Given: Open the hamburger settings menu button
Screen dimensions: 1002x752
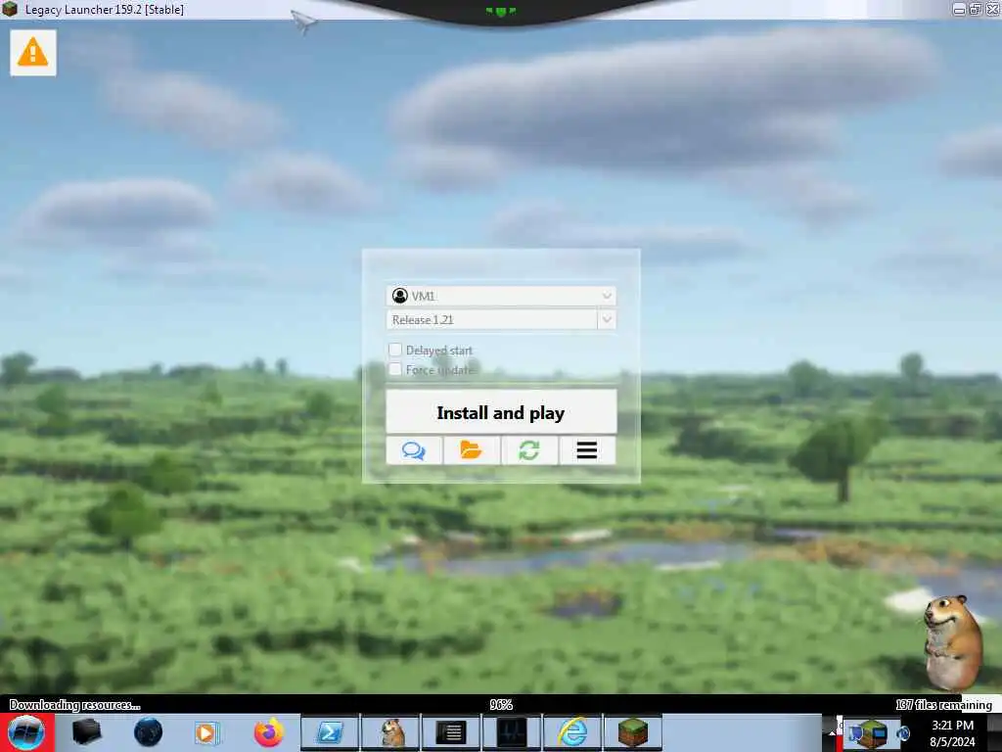Looking at the screenshot, I should tap(587, 450).
